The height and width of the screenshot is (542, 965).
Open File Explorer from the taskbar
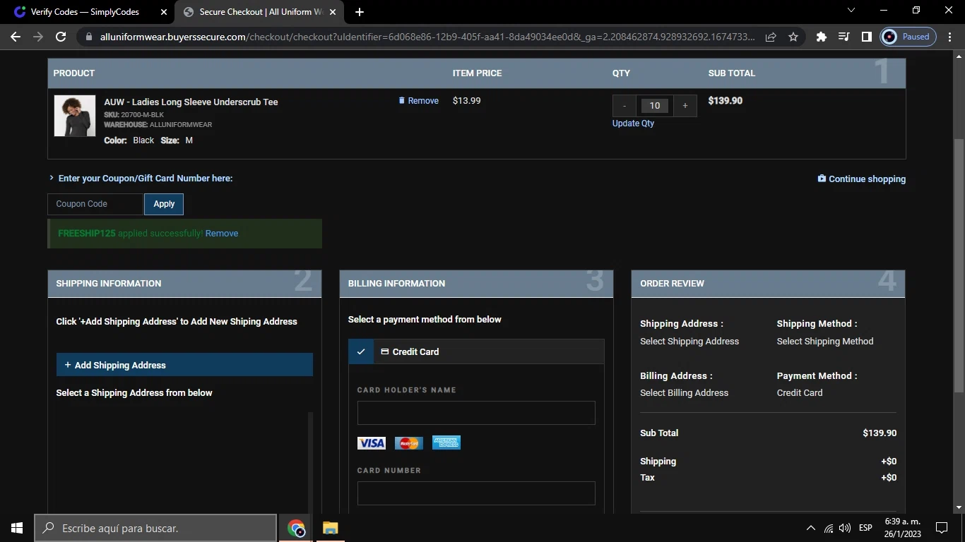330,528
